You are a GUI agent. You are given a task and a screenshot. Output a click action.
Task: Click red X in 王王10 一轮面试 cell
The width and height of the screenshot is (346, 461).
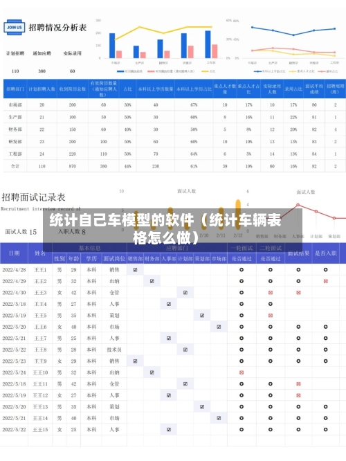242,372
